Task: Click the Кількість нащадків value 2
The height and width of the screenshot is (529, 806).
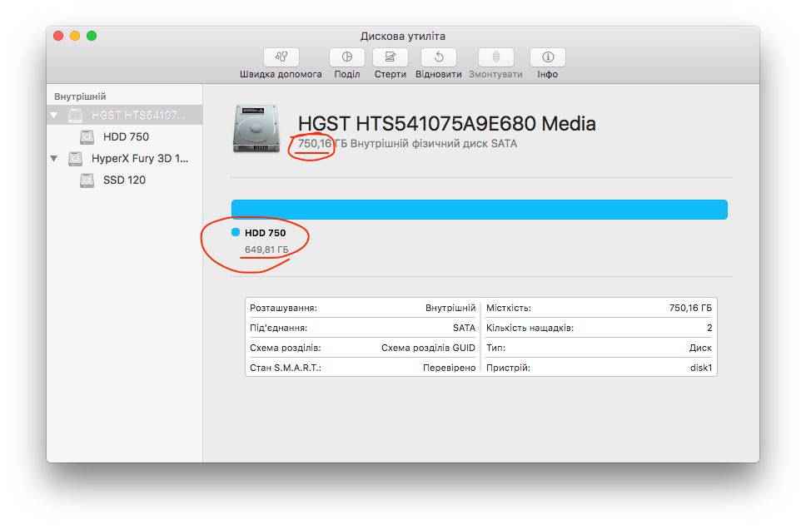Action: pyautogui.click(x=709, y=328)
